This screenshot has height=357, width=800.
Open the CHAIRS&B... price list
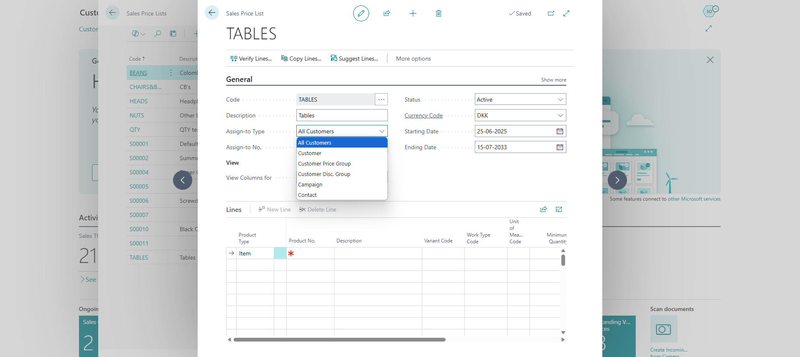pos(145,87)
